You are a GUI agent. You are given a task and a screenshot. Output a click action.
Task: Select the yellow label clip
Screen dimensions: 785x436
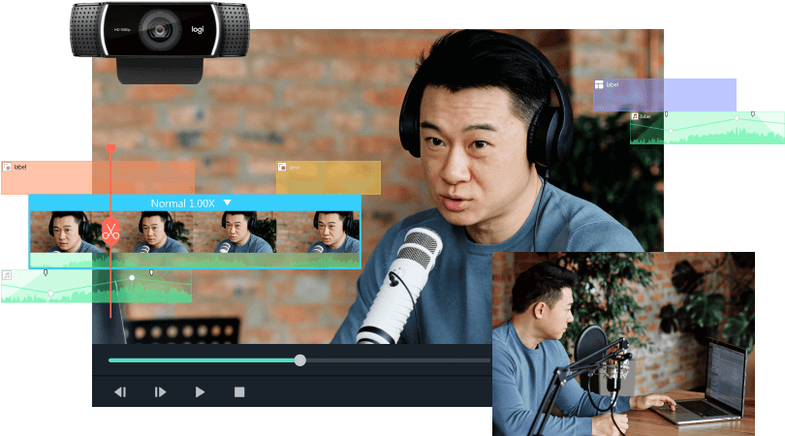click(329, 177)
